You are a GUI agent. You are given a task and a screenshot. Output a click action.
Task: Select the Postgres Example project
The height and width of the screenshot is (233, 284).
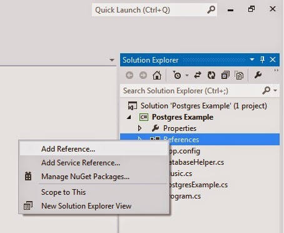(x=183, y=117)
